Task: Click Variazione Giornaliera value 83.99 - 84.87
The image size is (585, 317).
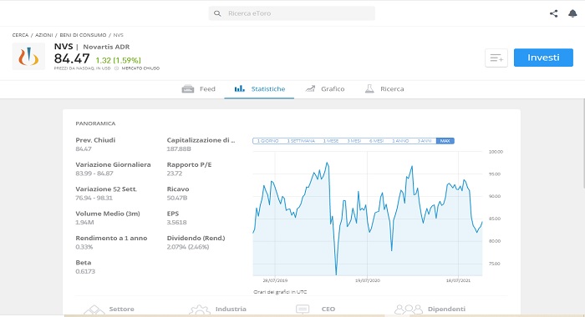Action: point(94,174)
